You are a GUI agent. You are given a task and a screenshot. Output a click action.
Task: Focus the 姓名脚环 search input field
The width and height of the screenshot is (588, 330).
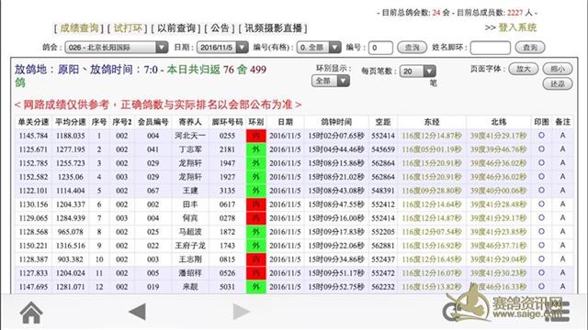490,48
